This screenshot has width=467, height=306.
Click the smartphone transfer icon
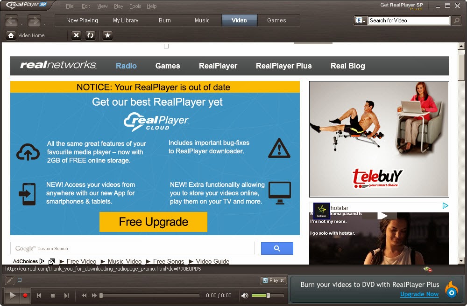point(27,194)
